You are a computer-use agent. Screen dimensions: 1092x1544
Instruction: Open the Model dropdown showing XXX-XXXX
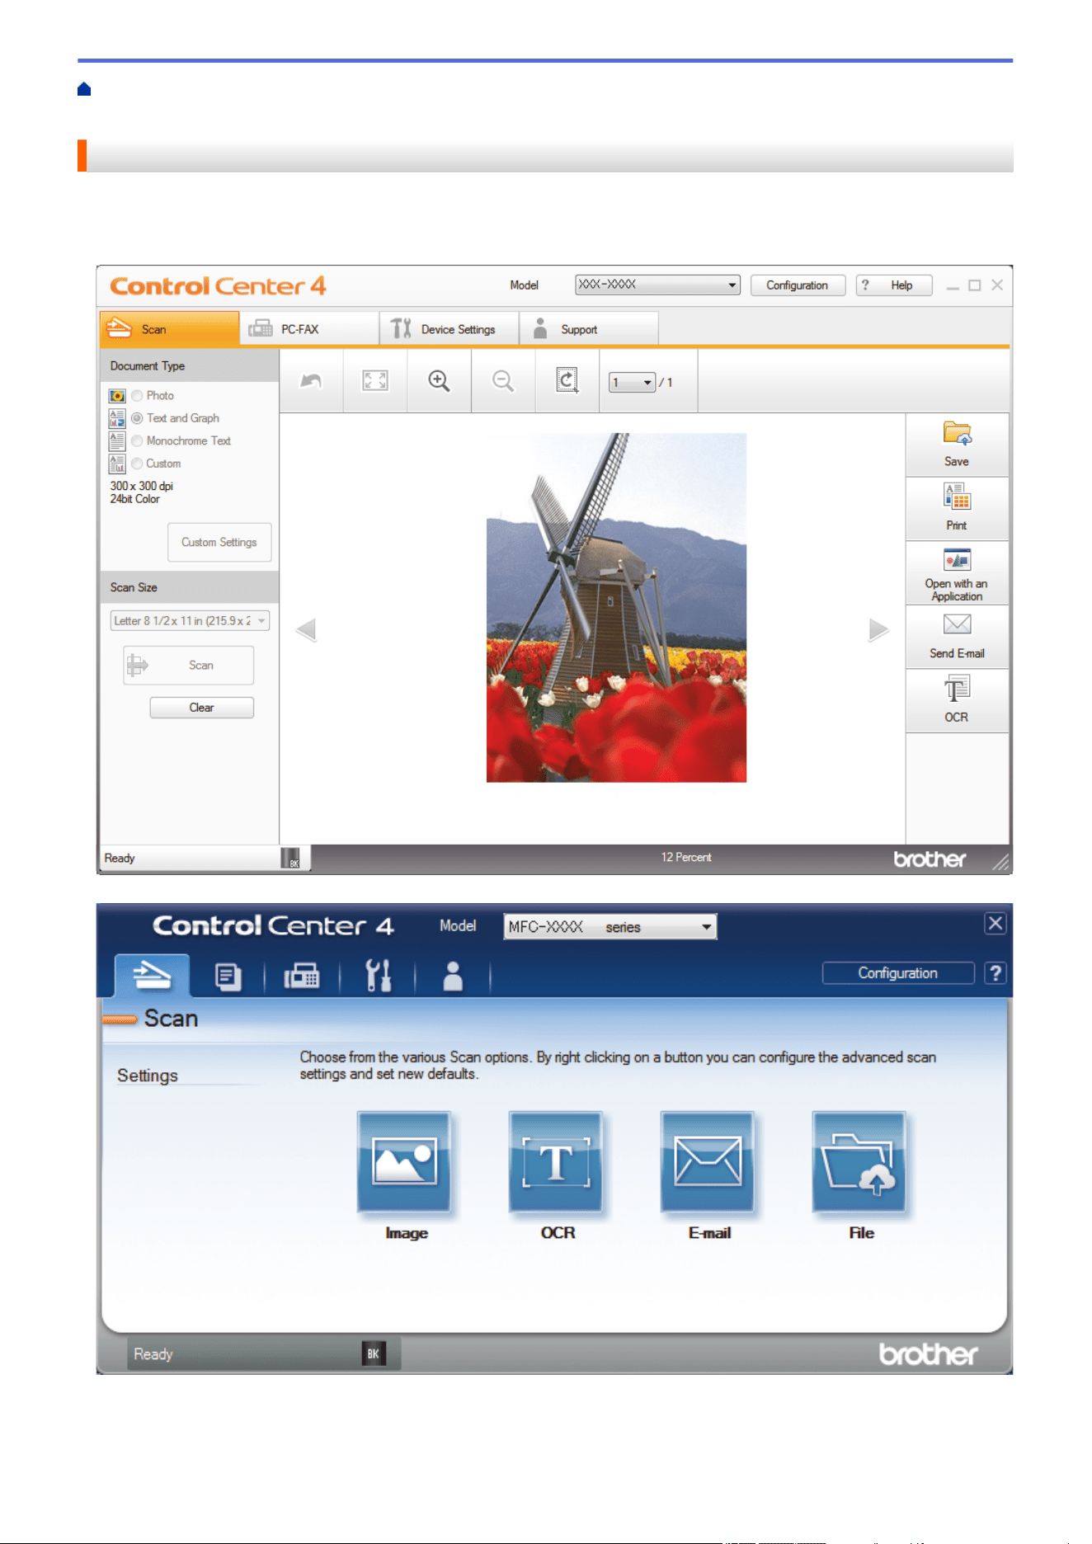(657, 285)
